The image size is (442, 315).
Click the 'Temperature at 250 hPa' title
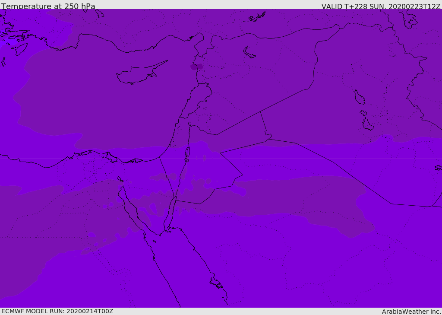[x=48, y=6]
